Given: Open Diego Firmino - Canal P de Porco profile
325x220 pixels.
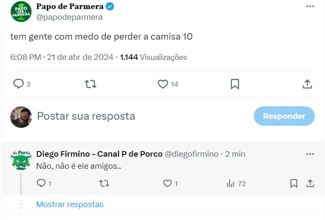Looking at the screenshot, I should coord(99,154).
